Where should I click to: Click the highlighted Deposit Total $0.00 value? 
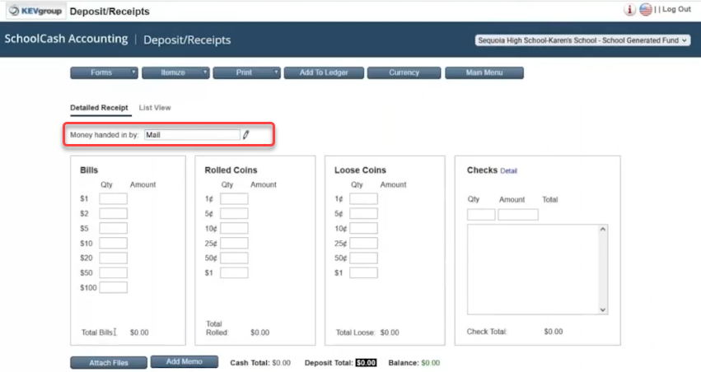pyautogui.click(x=366, y=363)
